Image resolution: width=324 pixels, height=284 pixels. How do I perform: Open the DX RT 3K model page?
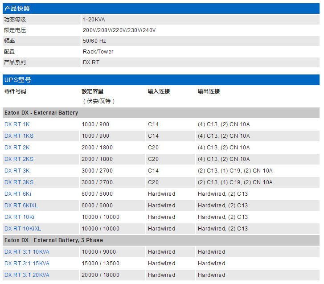click(17, 171)
